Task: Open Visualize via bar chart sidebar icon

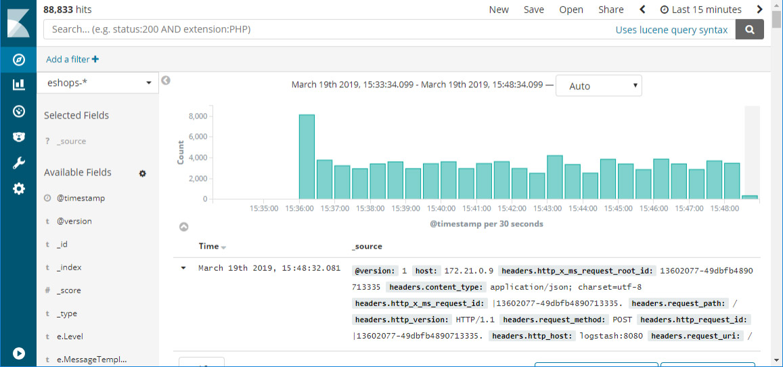Action: coord(19,85)
